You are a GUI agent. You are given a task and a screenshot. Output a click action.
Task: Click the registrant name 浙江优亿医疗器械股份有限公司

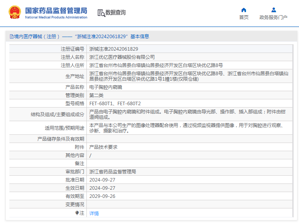[122, 57]
